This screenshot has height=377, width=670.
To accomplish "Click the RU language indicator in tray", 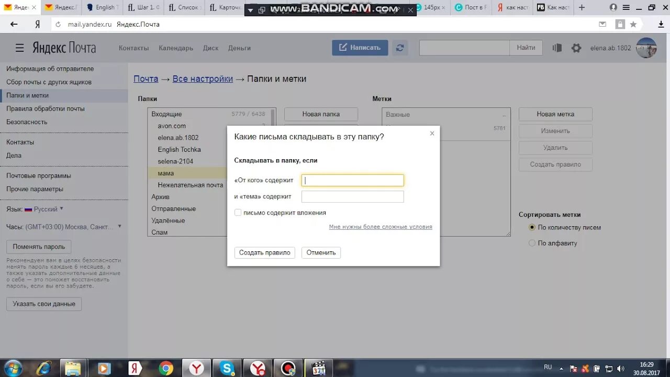I will coord(548,367).
